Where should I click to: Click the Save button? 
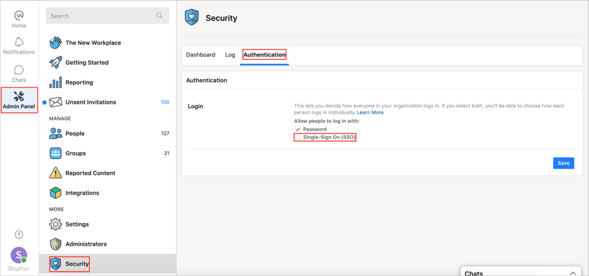563,163
